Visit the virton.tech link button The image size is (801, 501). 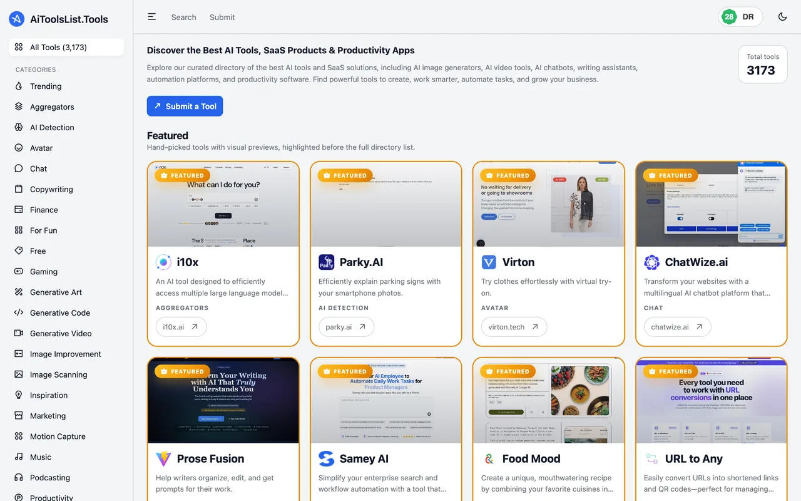click(514, 327)
